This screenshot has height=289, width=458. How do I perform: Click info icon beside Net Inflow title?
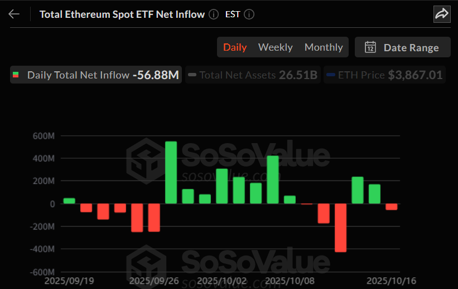pyautogui.click(x=214, y=14)
